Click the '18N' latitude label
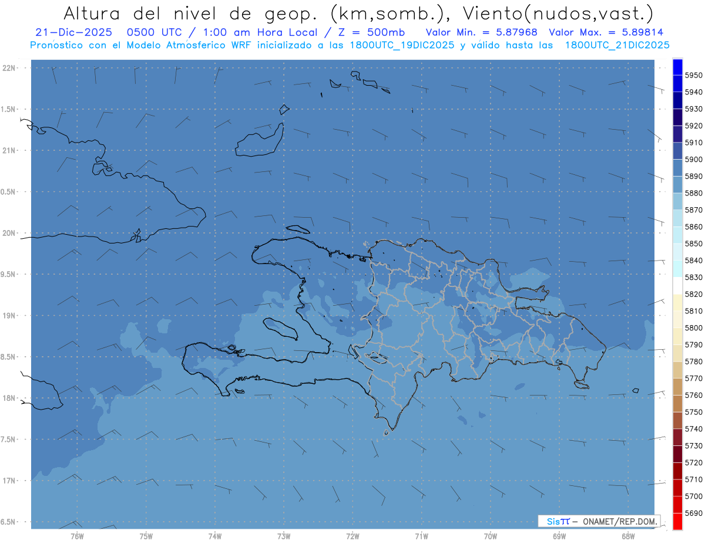This screenshot has width=705, height=544. 9,398
